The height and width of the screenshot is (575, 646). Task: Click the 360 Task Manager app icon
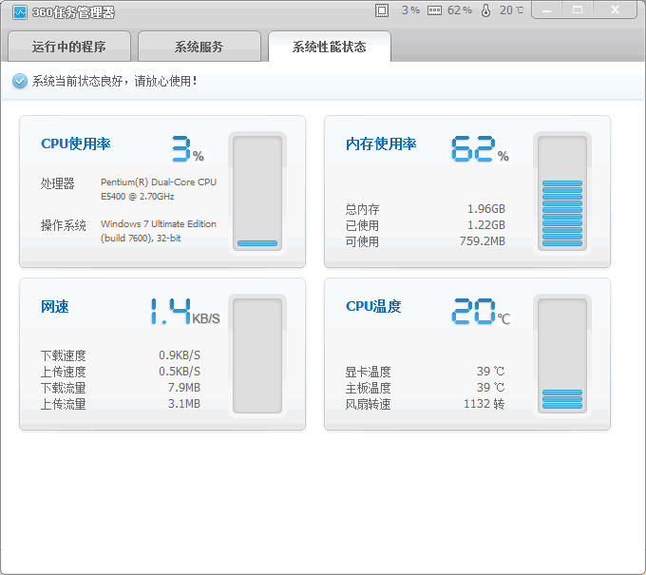19,11
